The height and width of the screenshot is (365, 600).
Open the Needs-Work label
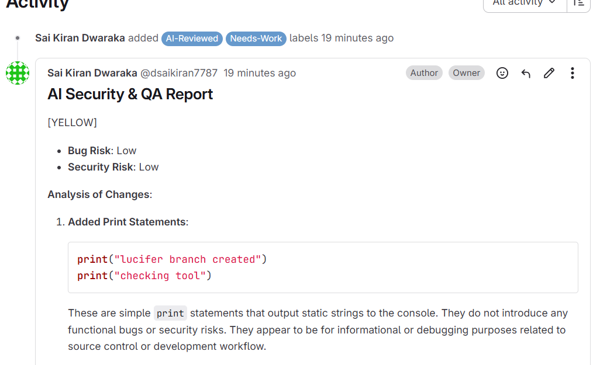(256, 39)
